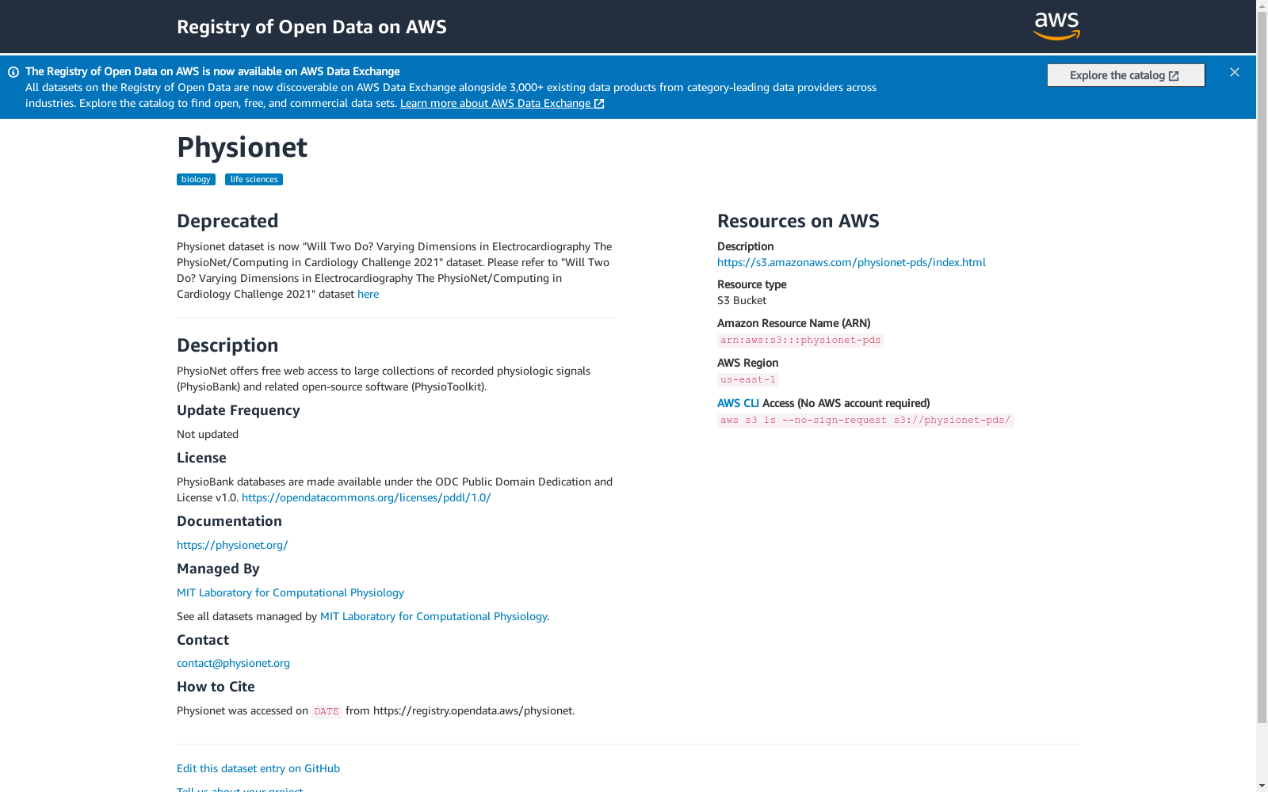This screenshot has width=1268, height=792.
Task: Open the opendatacommons PDDL license link
Action: pos(366,497)
